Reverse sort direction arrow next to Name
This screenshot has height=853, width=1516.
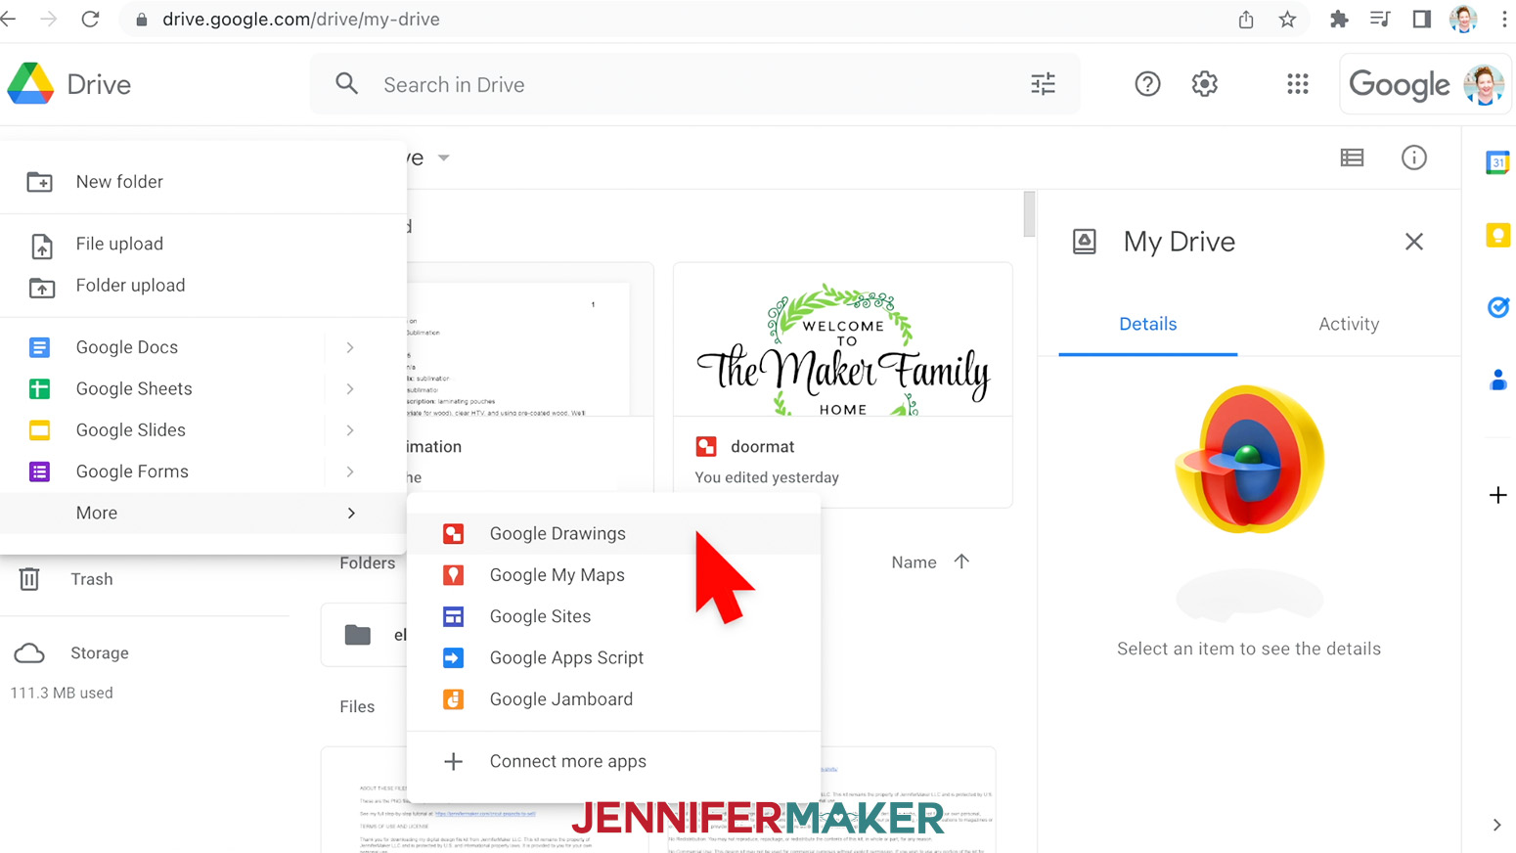point(961,561)
